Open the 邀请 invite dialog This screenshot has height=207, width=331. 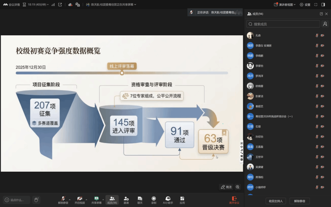[x=126, y=200]
